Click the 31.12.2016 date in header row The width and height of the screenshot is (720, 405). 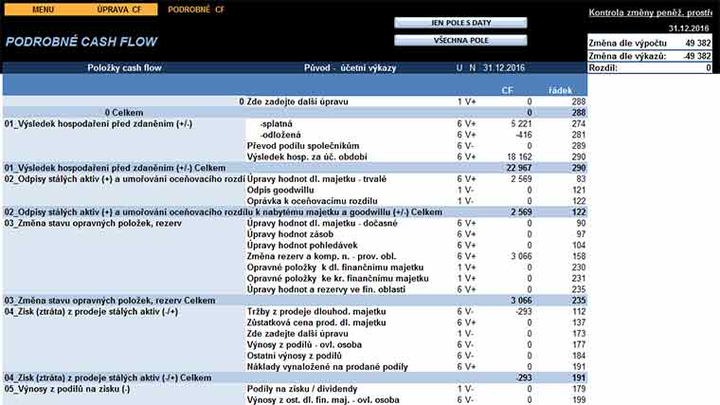(x=504, y=68)
